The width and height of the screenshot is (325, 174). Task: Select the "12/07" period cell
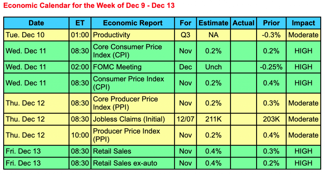(x=185, y=119)
